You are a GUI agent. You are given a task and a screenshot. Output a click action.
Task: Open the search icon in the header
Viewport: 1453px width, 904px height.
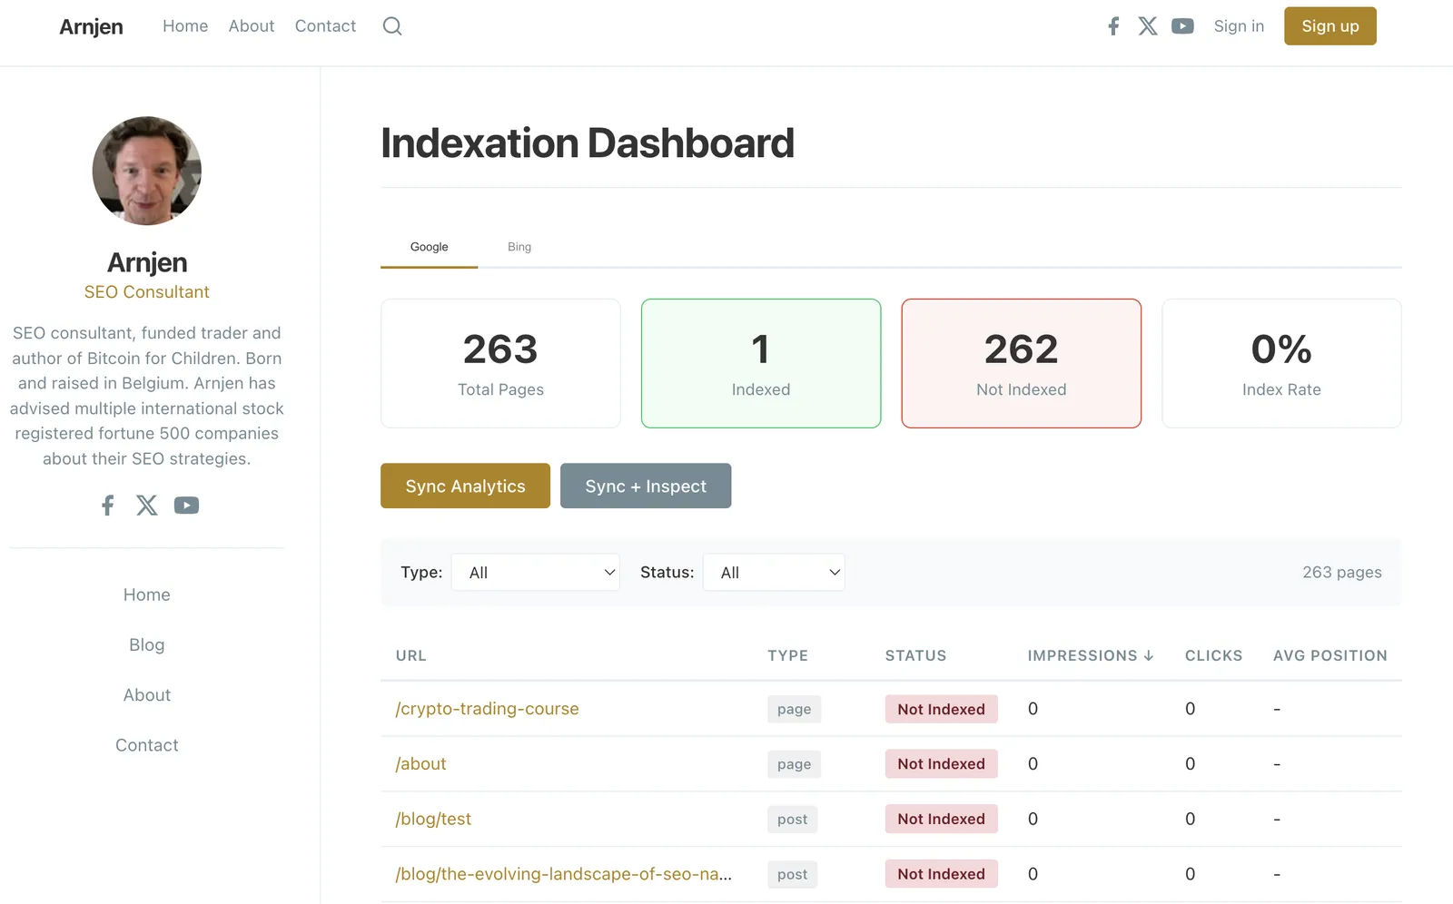point(391,25)
